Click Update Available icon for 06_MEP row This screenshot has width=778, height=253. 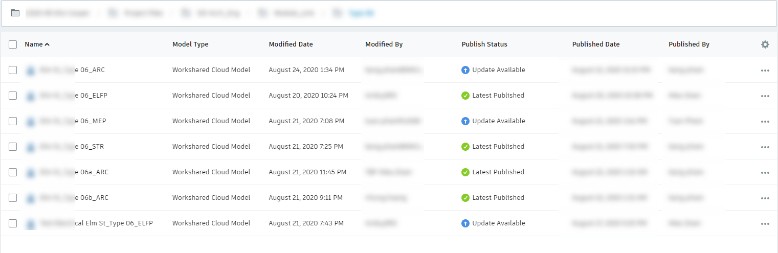[x=465, y=121]
